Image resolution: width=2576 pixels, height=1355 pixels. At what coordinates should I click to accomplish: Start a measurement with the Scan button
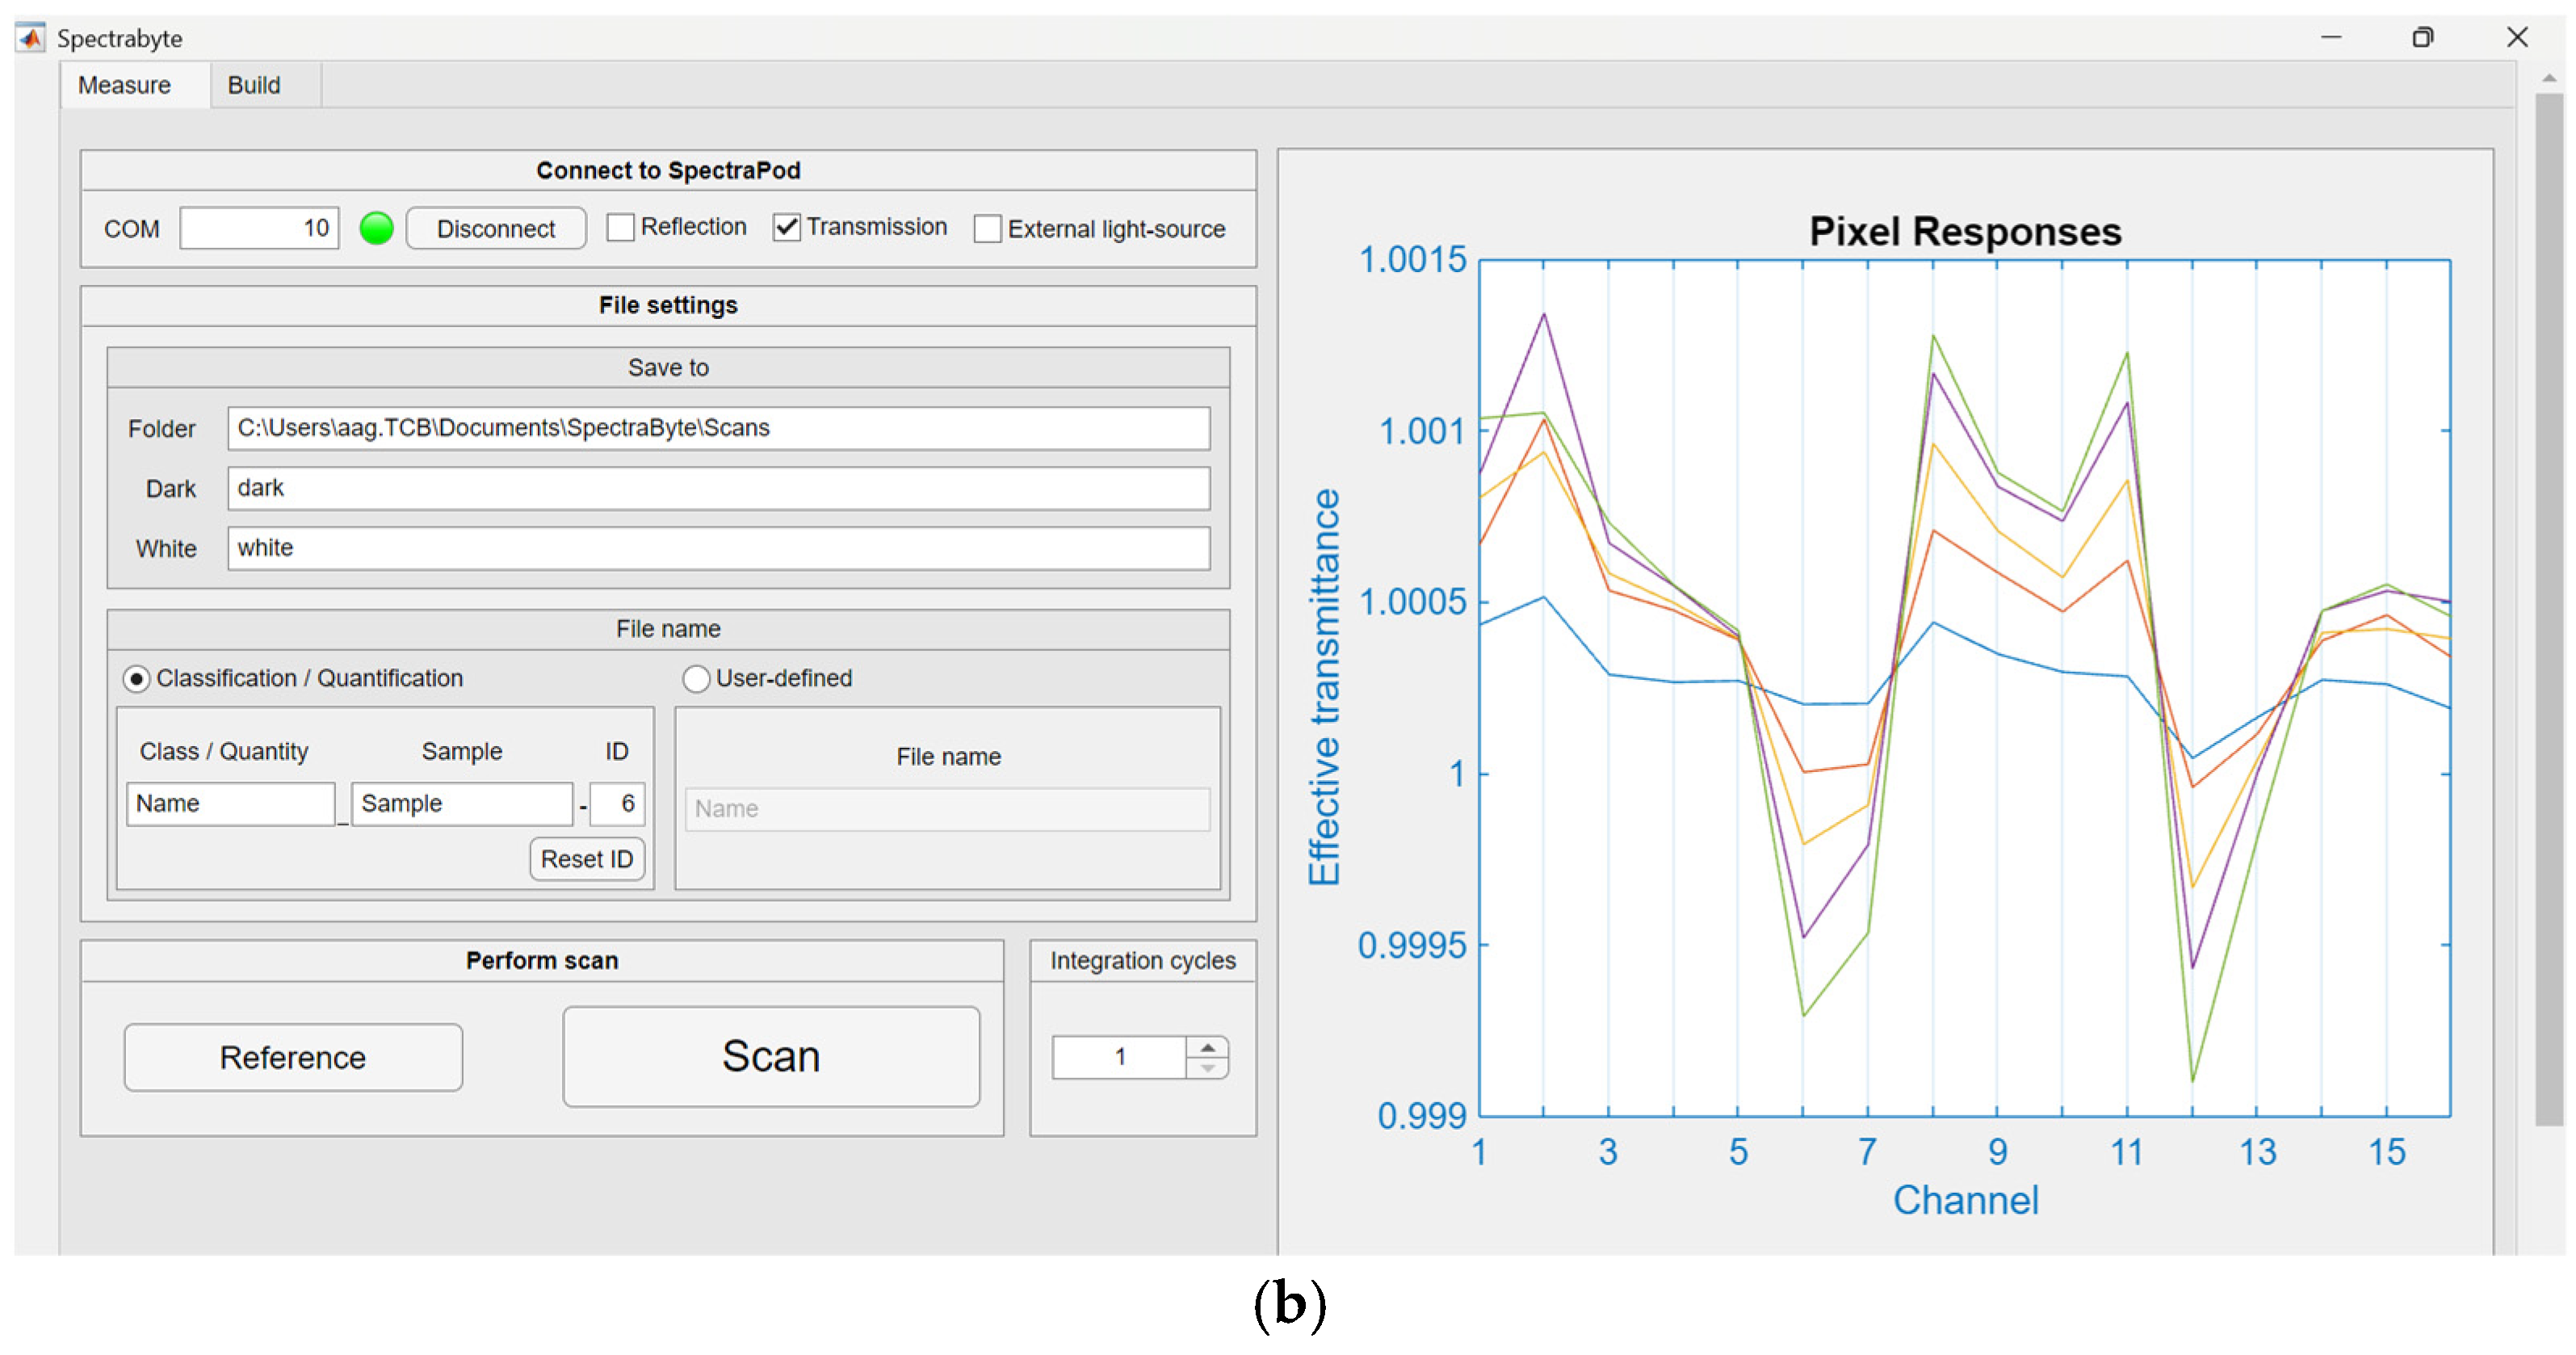771,1057
